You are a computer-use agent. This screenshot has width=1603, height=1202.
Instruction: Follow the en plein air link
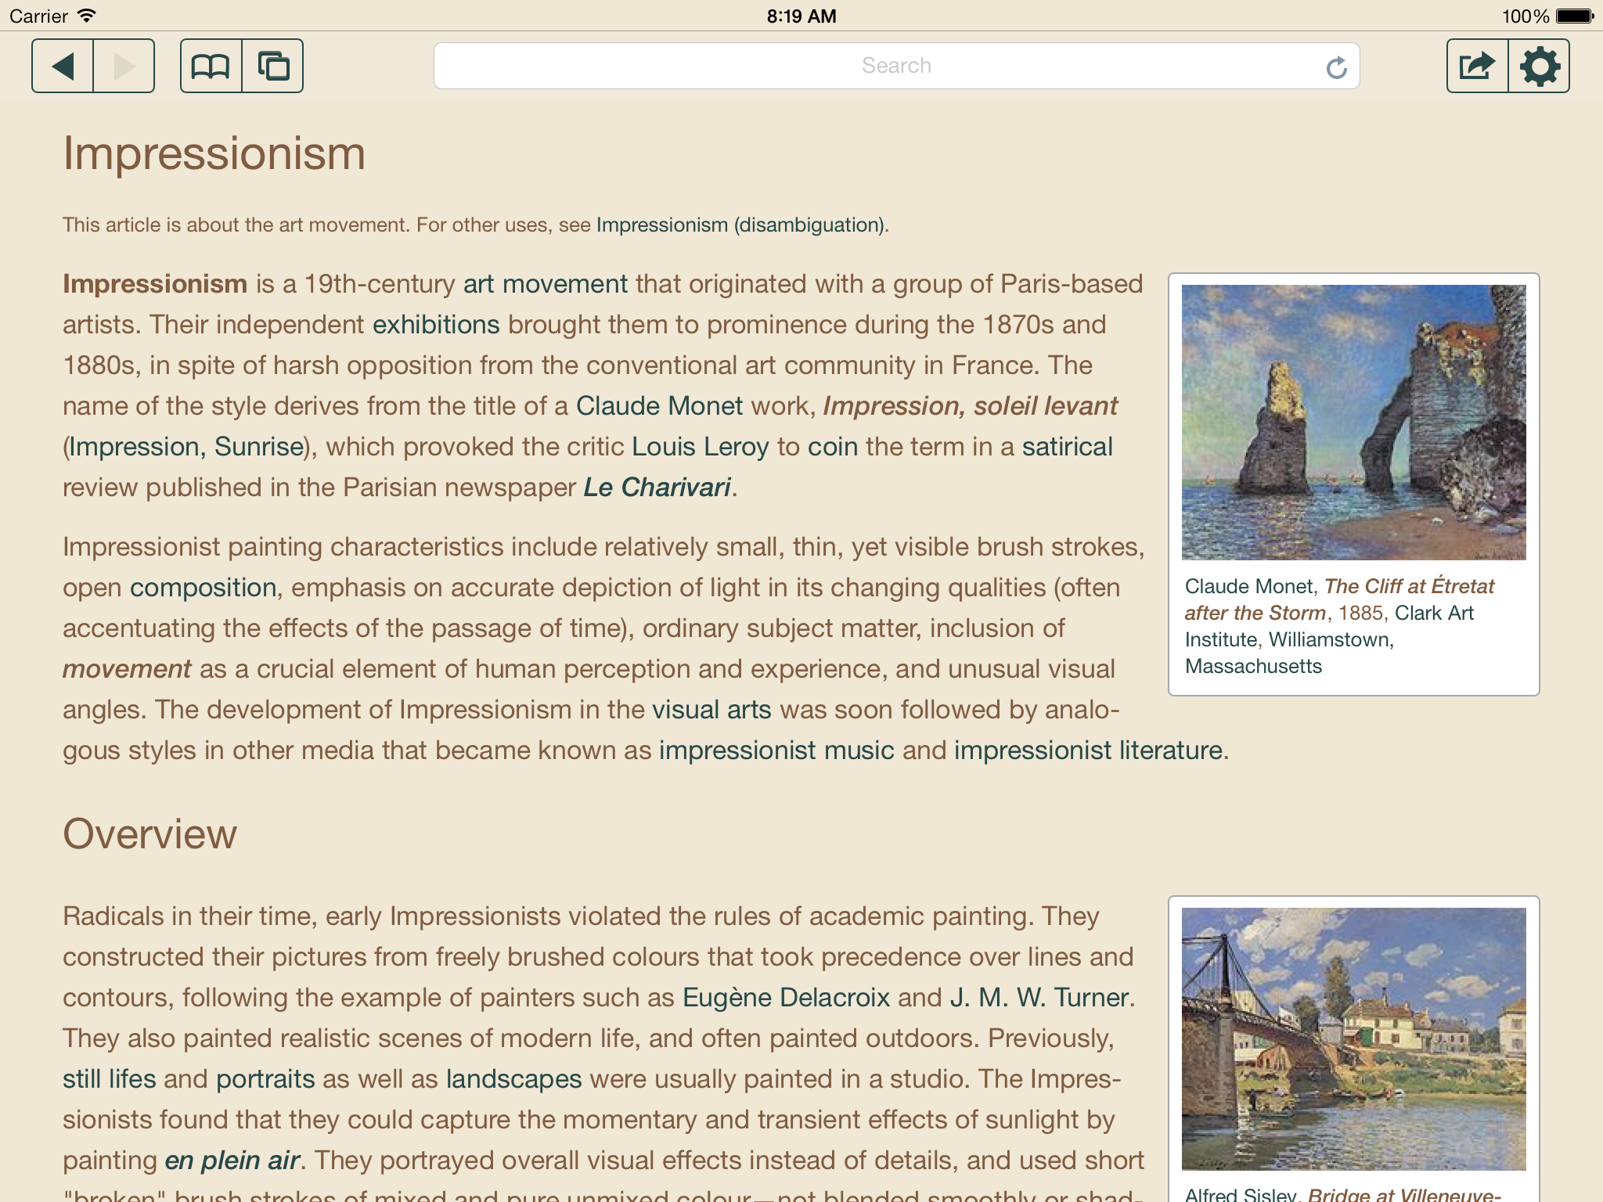click(232, 1161)
